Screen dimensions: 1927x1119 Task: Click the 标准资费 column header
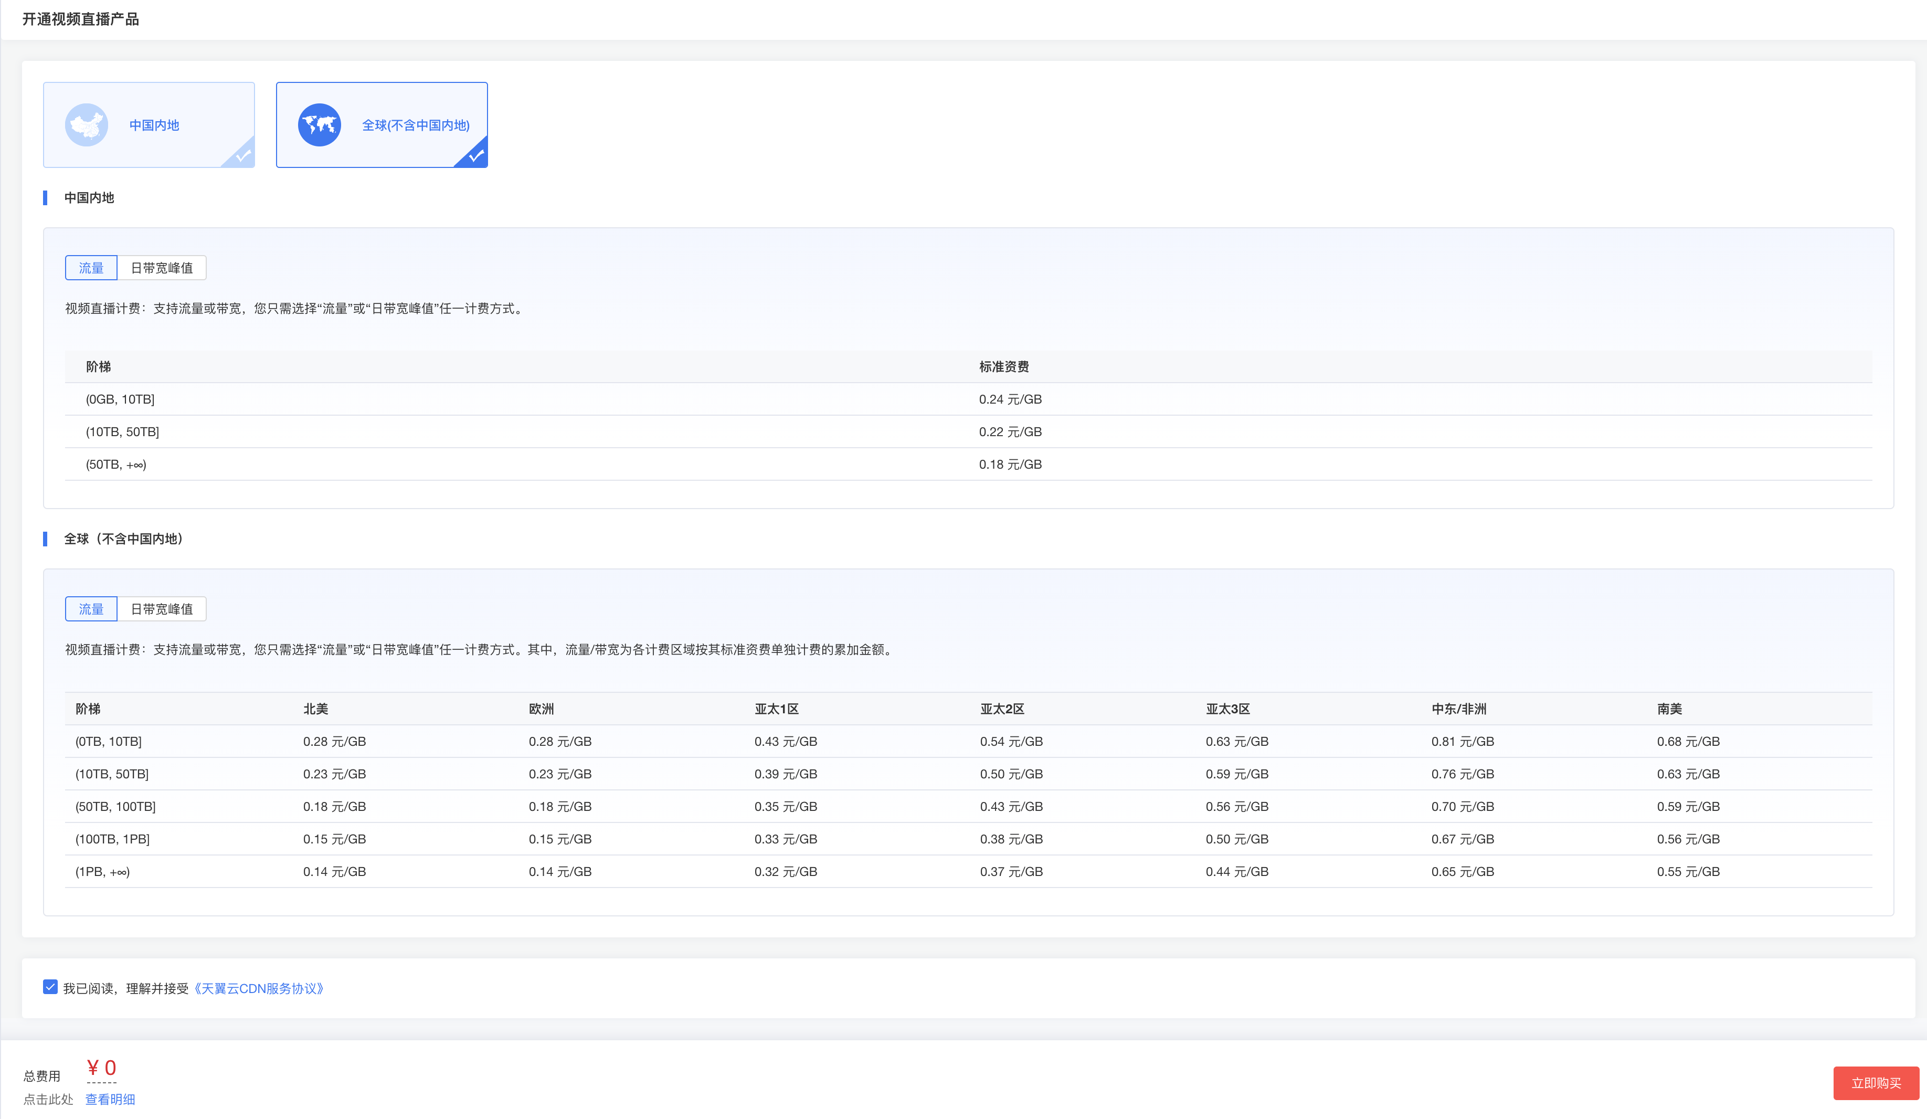[1004, 366]
